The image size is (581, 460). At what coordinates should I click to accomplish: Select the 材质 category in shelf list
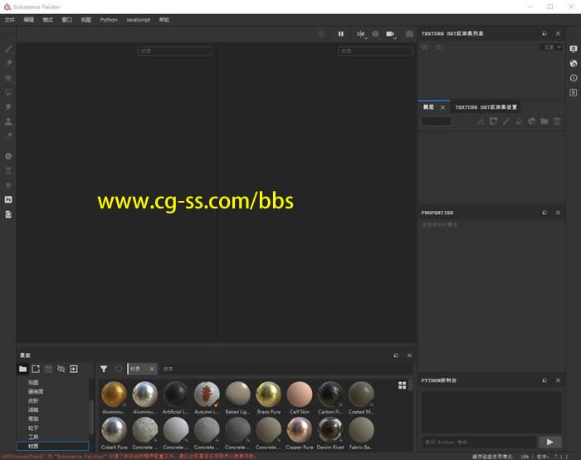[34, 446]
